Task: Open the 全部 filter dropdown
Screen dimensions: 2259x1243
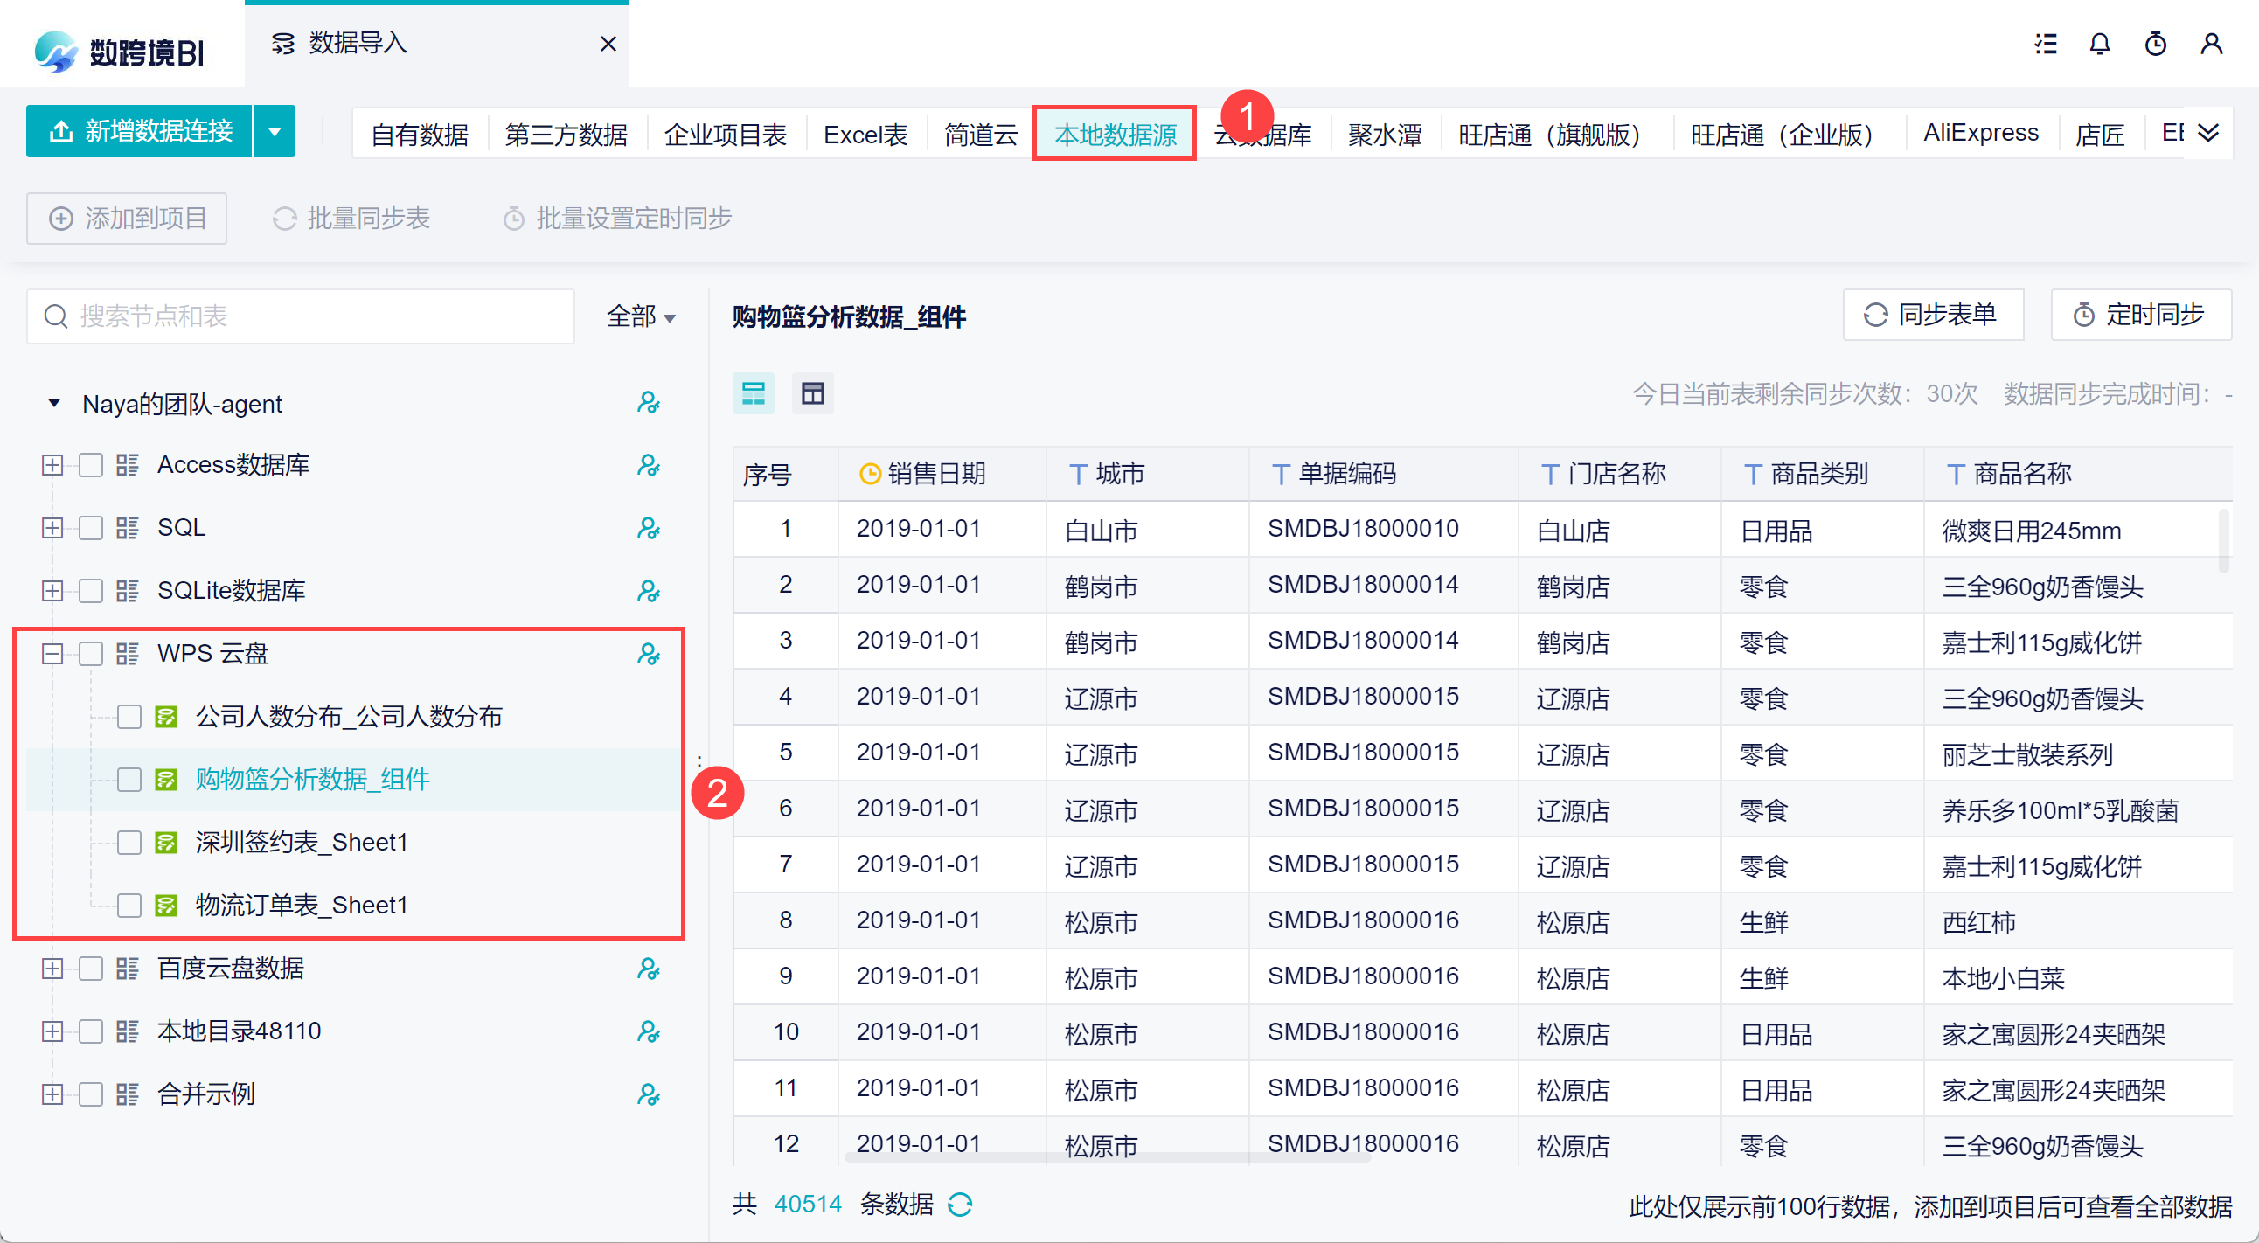Action: tap(640, 316)
